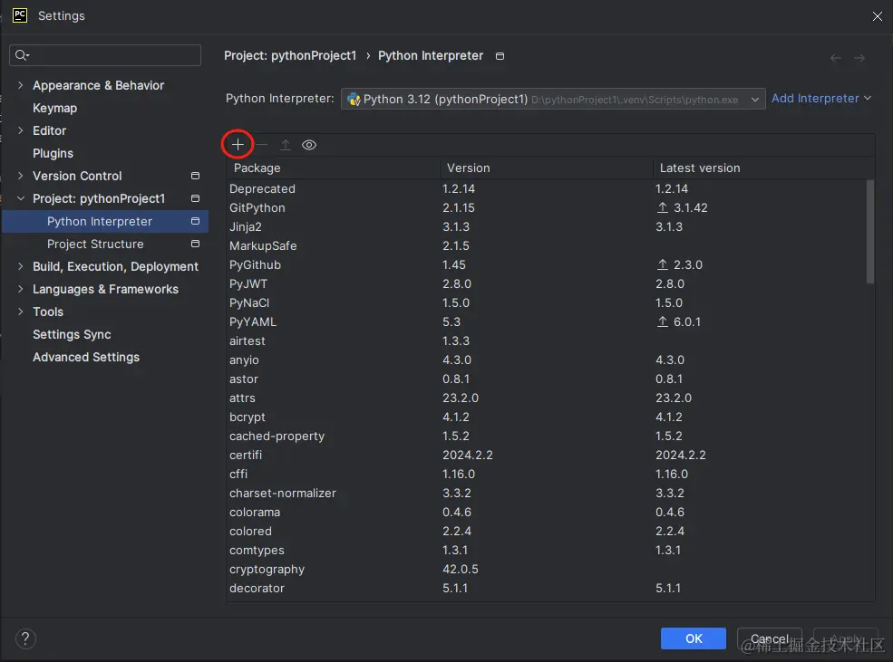Click the project icon next to Project Structure

tap(195, 244)
